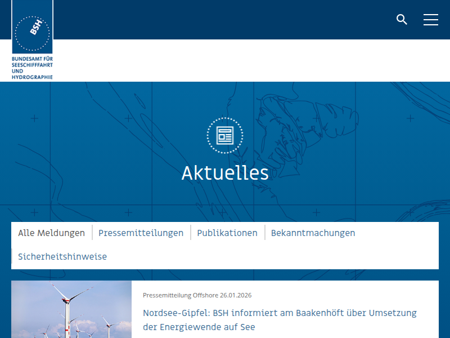
Task: Open the wind turbine article thumbnail
Action: 71,309
